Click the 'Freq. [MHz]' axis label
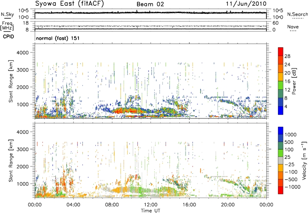Screen dimensions: 308x213 [x=7, y=26]
